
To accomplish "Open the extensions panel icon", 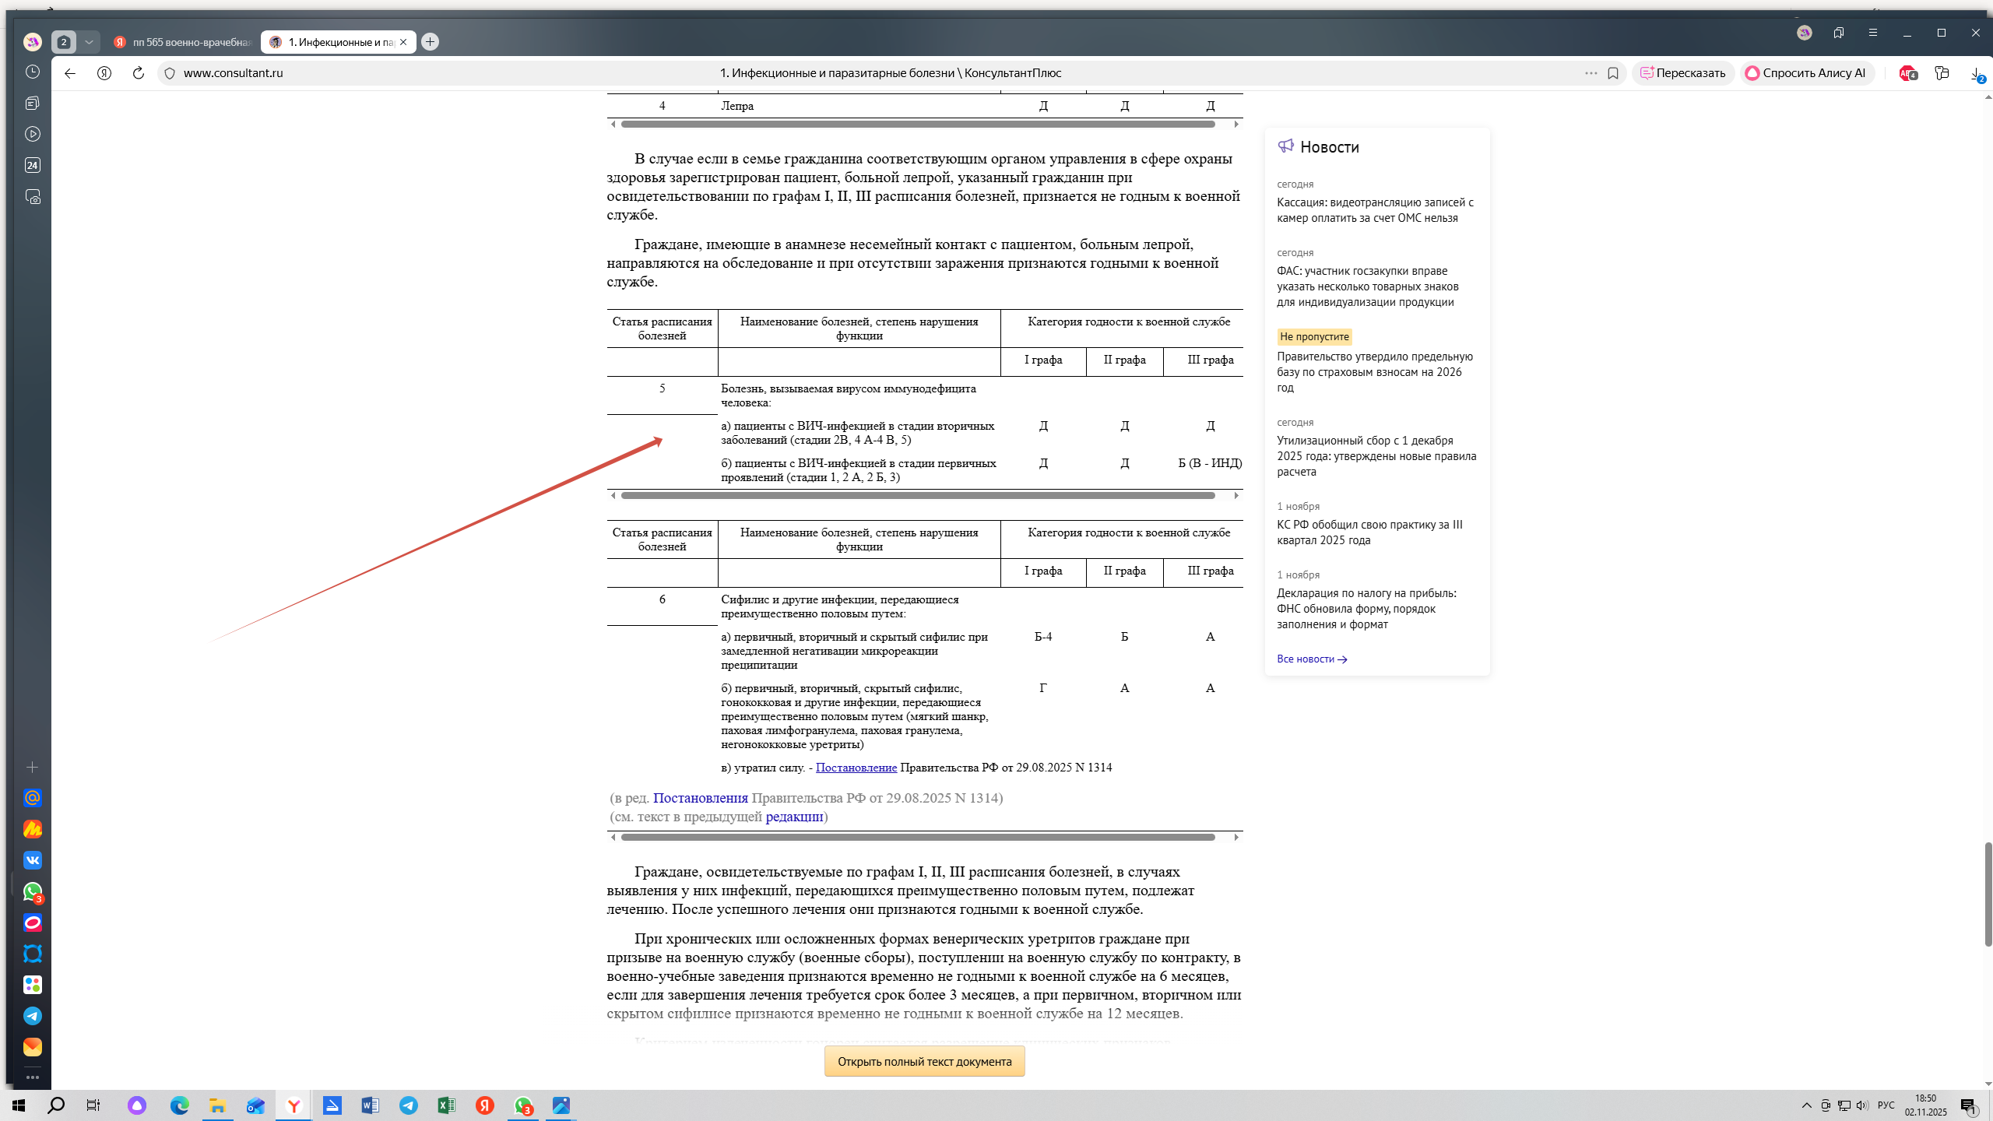I will pos(1942,73).
